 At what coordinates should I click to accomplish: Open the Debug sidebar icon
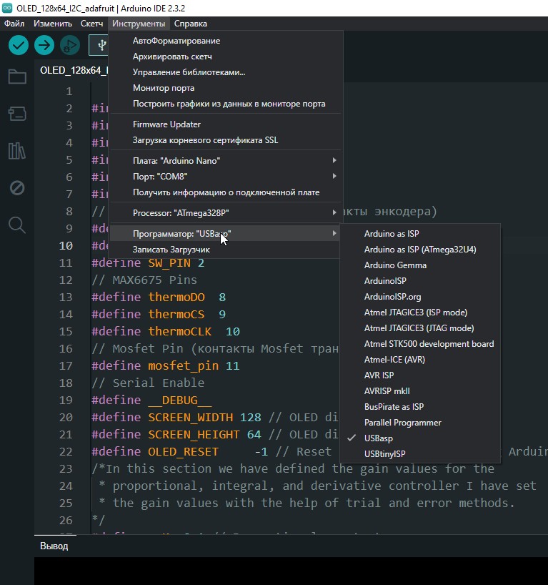pyautogui.click(x=17, y=188)
